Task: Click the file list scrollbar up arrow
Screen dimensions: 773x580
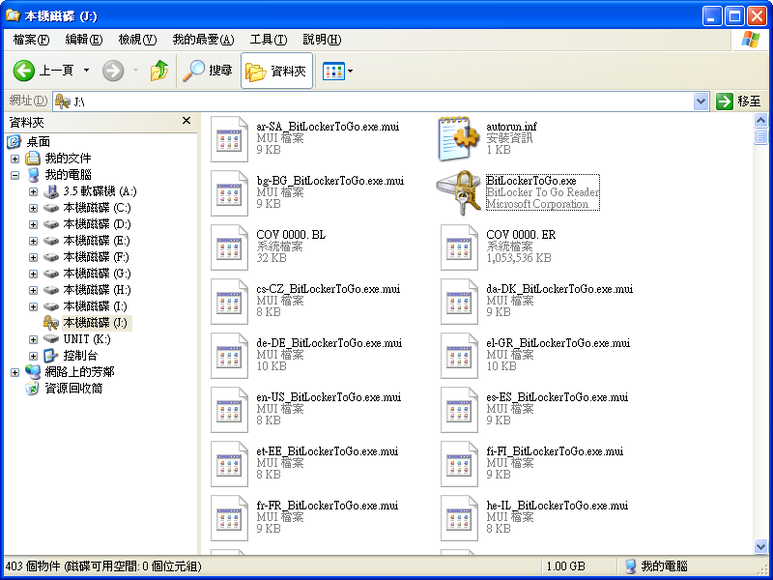Action: [760, 120]
